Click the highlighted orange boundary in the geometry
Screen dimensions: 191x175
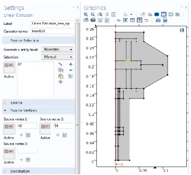(128, 61)
